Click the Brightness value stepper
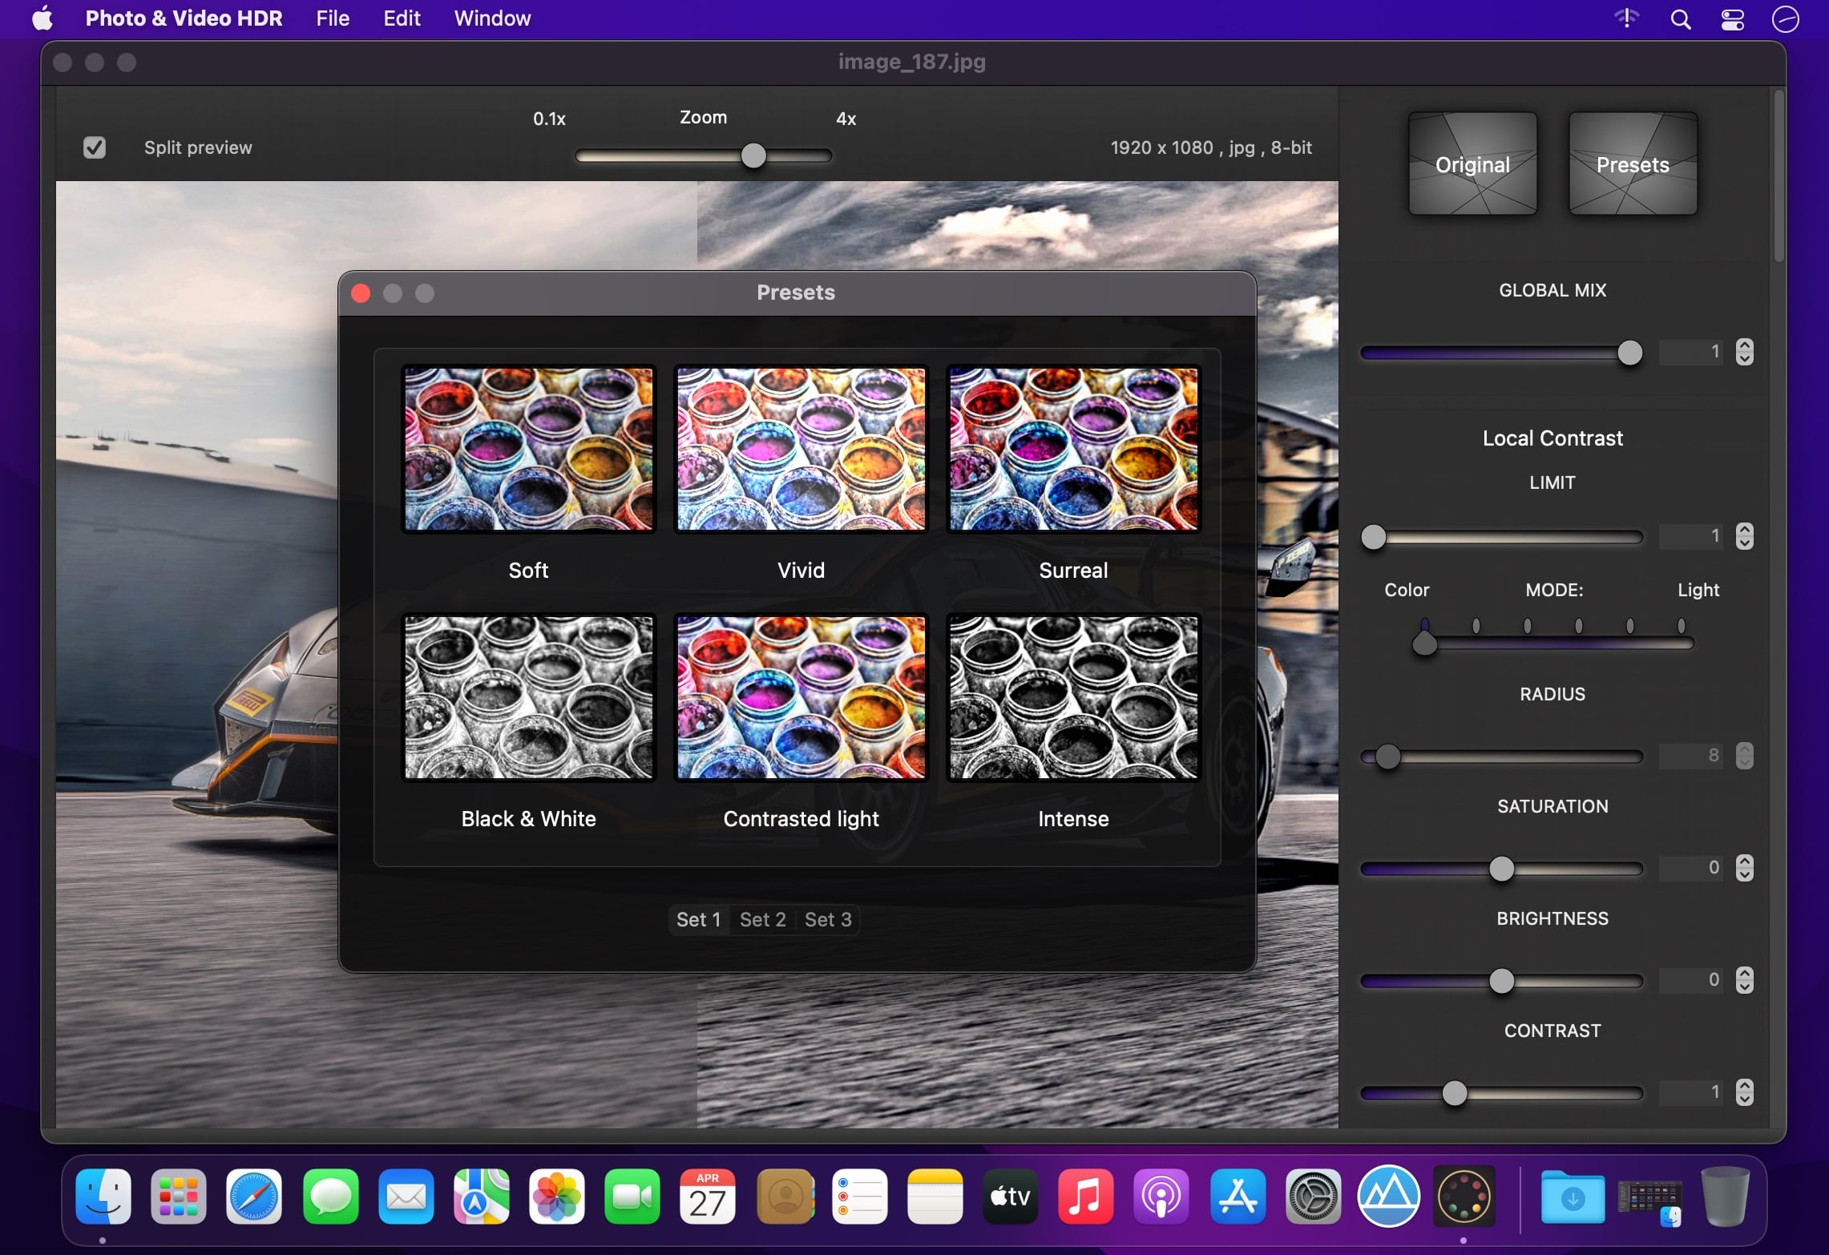1829x1255 pixels. (x=1745, y=980)
